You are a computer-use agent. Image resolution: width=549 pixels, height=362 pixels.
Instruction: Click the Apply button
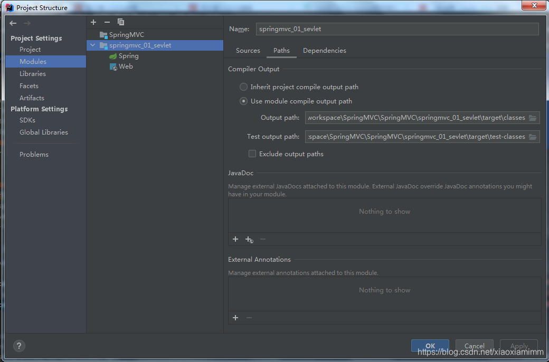(519, 346)
